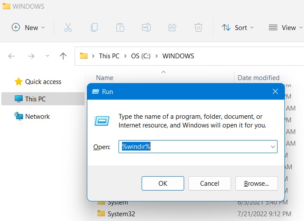The height and width of the screenshot is (221, 304).
Task: Select Network in navigation pane
Action: click(32, 116)
